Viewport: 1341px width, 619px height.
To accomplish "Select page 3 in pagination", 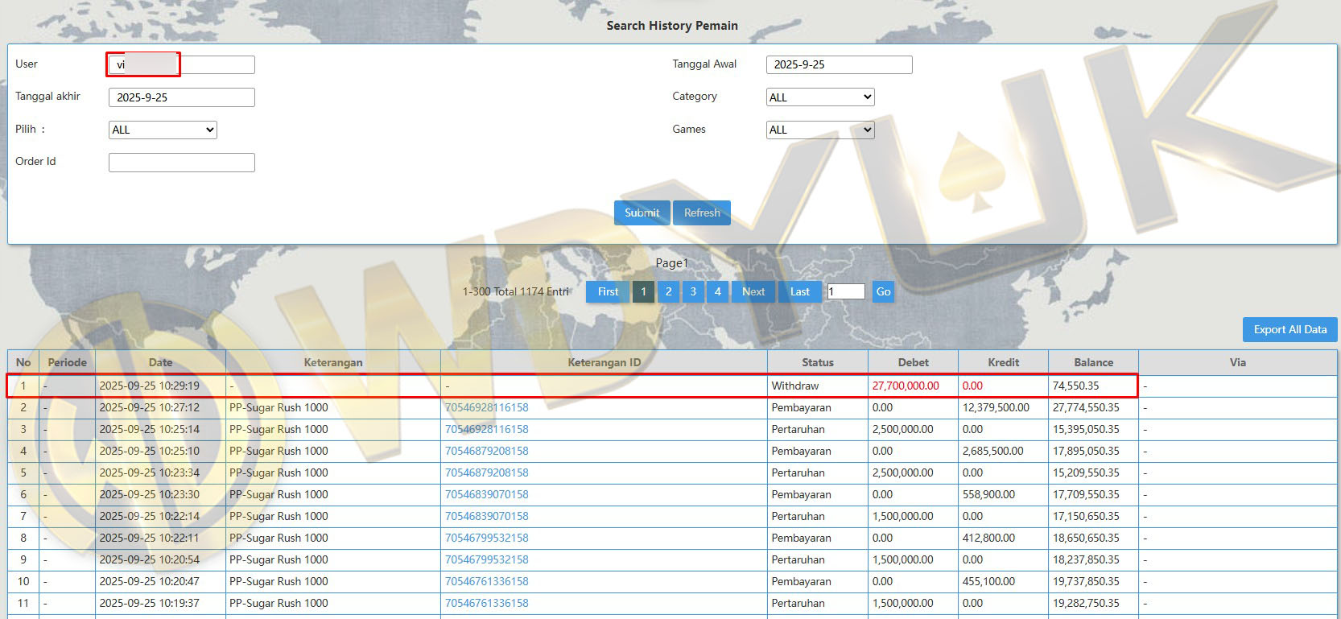I will (x=693, y=291).
